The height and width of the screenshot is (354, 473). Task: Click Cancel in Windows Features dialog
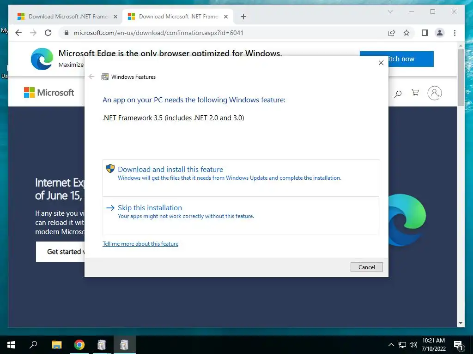point(366,267)
